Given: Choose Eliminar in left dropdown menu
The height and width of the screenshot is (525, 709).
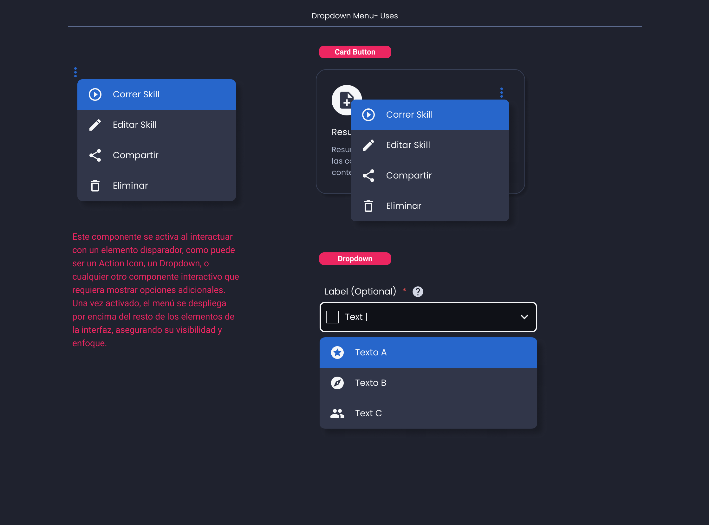Looking at the screenshot, I should [156, 185].
